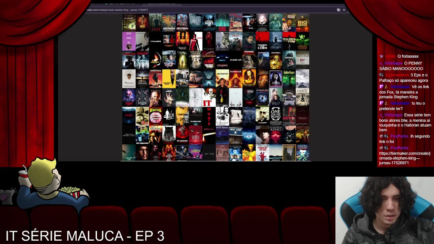Select the red Stephen King poster
The width and height of the screenshot is (434, 244).
(276, 135)
